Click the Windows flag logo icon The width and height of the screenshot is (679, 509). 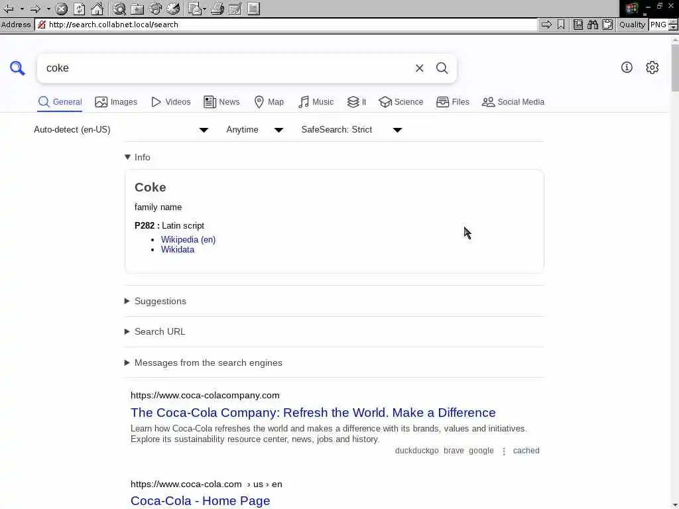click(x=631, y=8)
